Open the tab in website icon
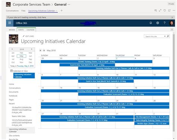This screenshot has height=140, width=177. (169, 10)
